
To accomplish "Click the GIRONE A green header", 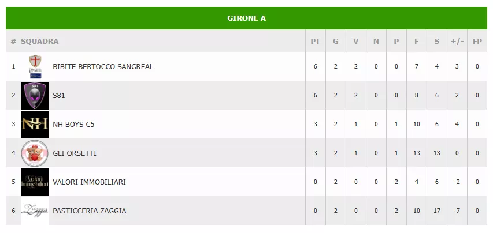I will [246, 18].
